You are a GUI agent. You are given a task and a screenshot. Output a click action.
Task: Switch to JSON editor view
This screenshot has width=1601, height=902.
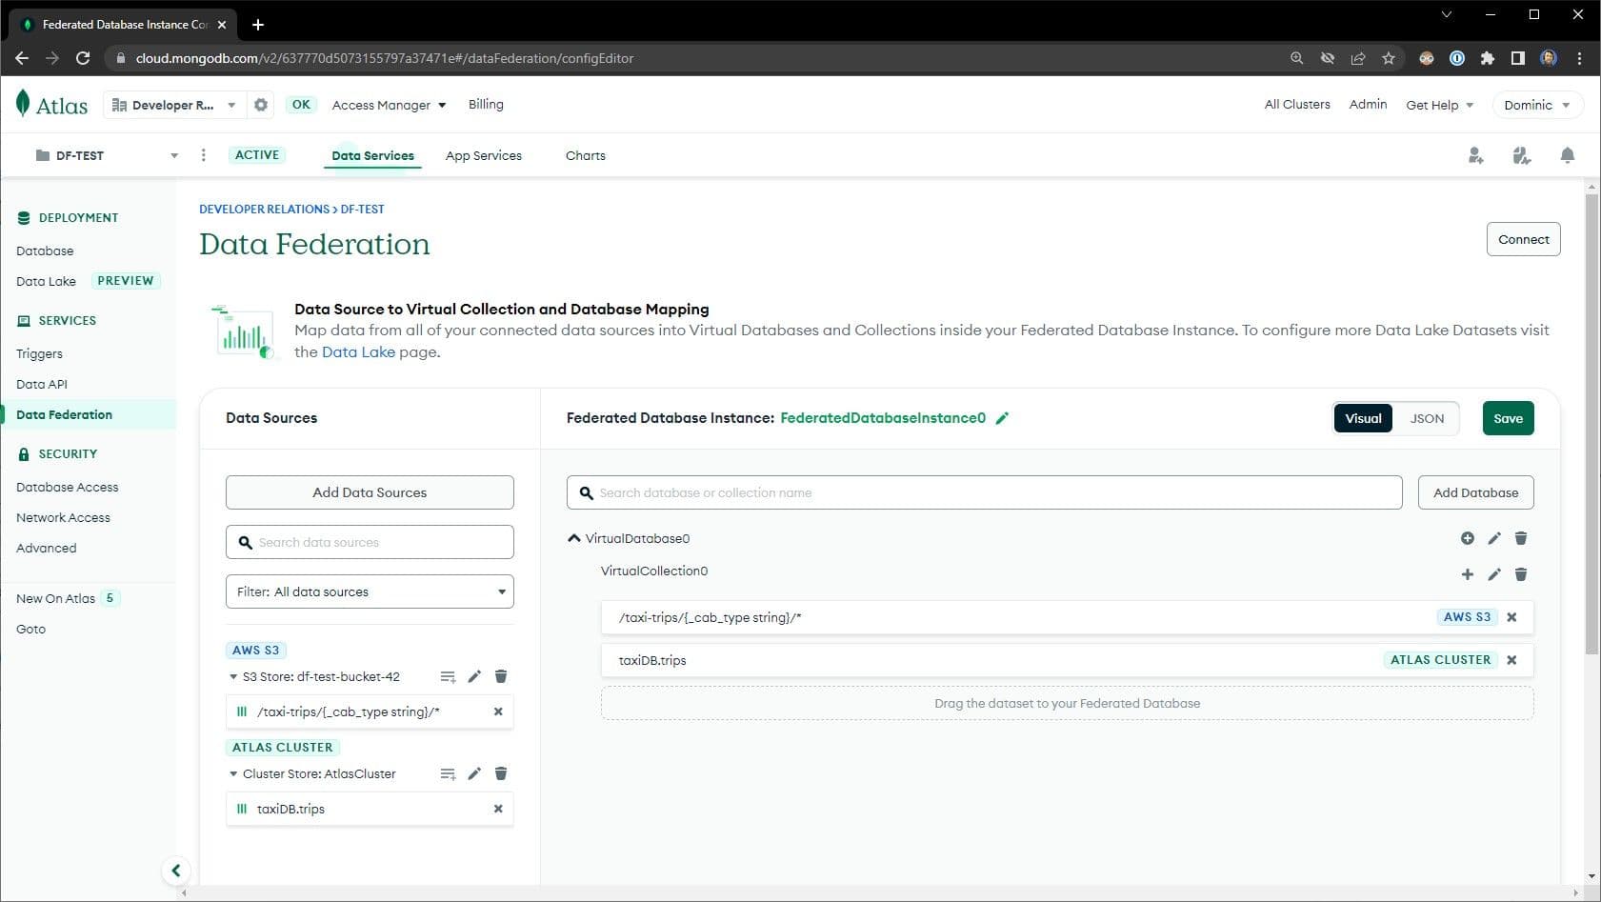pyautogui.click(x=1426, y=418)
